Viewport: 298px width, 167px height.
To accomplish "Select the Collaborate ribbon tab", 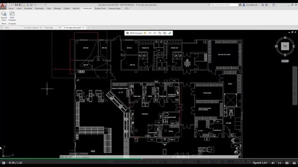I will click(x=87, y=8).
